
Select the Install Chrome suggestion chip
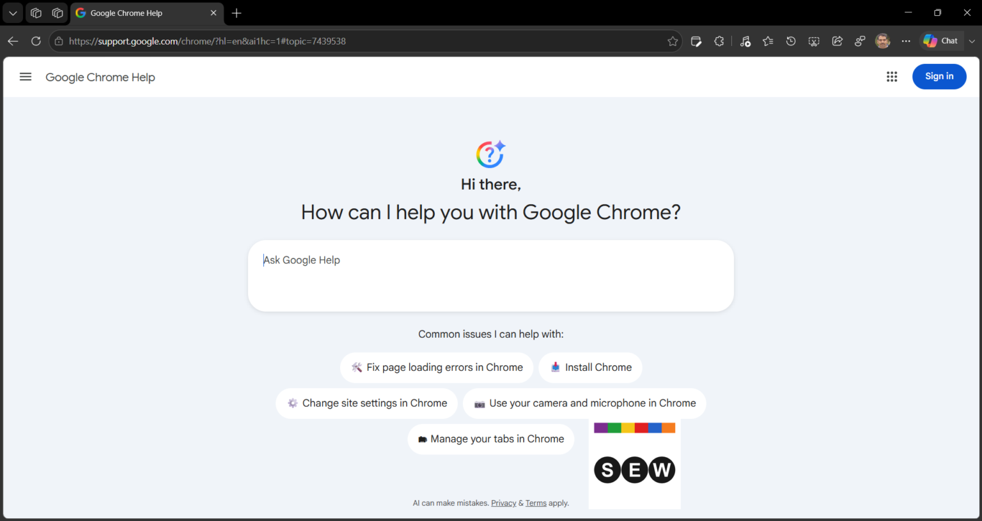pyautogui.click(x=590, y=368)
